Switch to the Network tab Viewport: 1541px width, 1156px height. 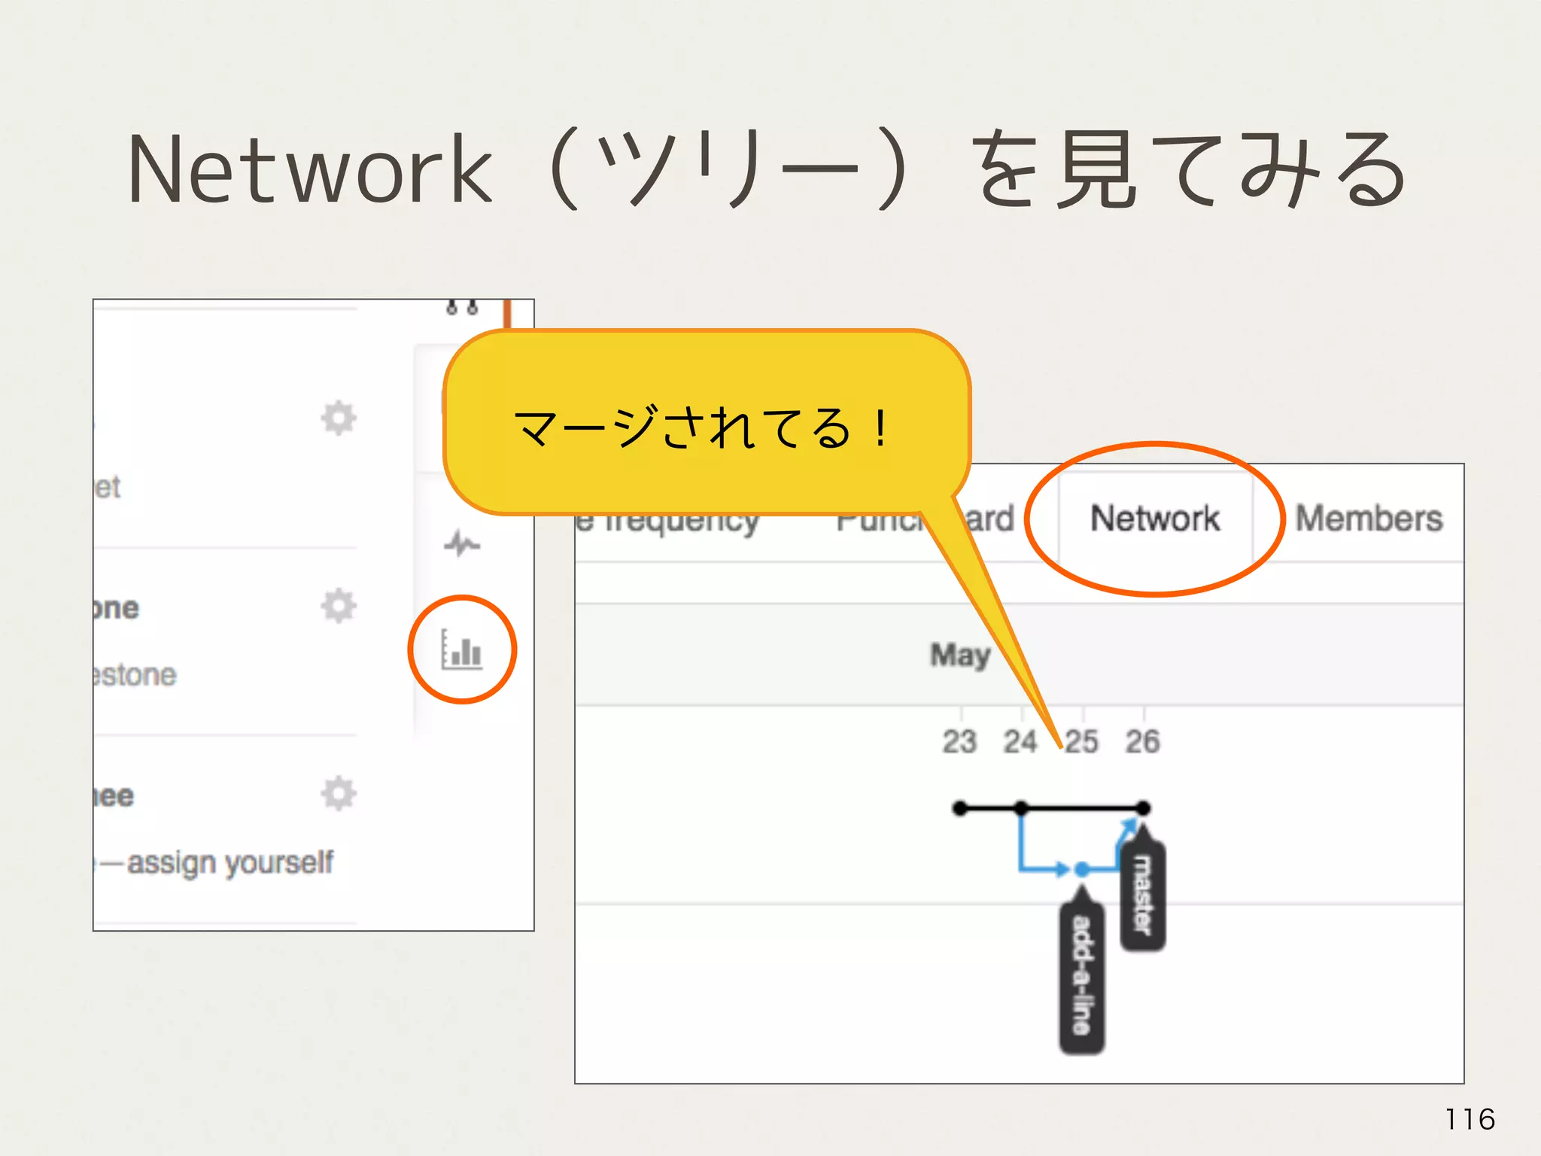coord(1155,519)
